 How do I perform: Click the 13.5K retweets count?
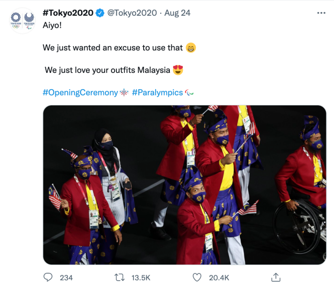140,277
